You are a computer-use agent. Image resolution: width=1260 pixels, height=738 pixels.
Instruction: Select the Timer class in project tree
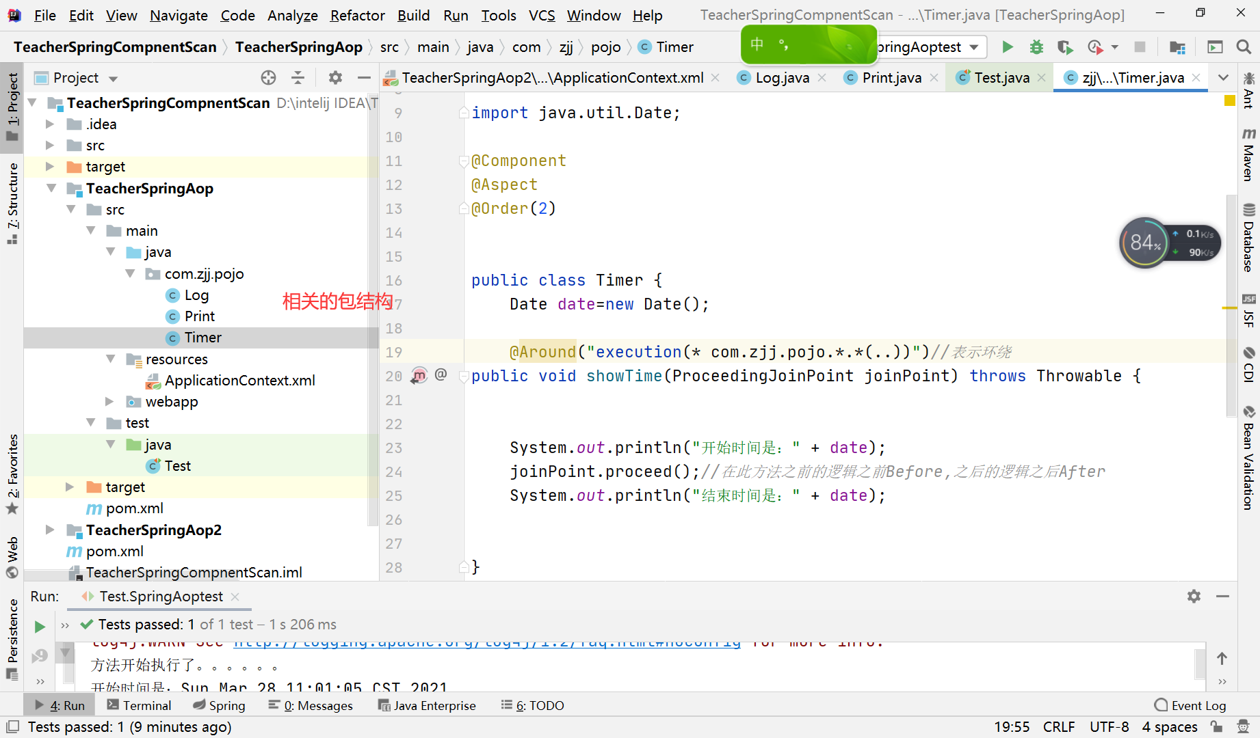coord(202,338)
